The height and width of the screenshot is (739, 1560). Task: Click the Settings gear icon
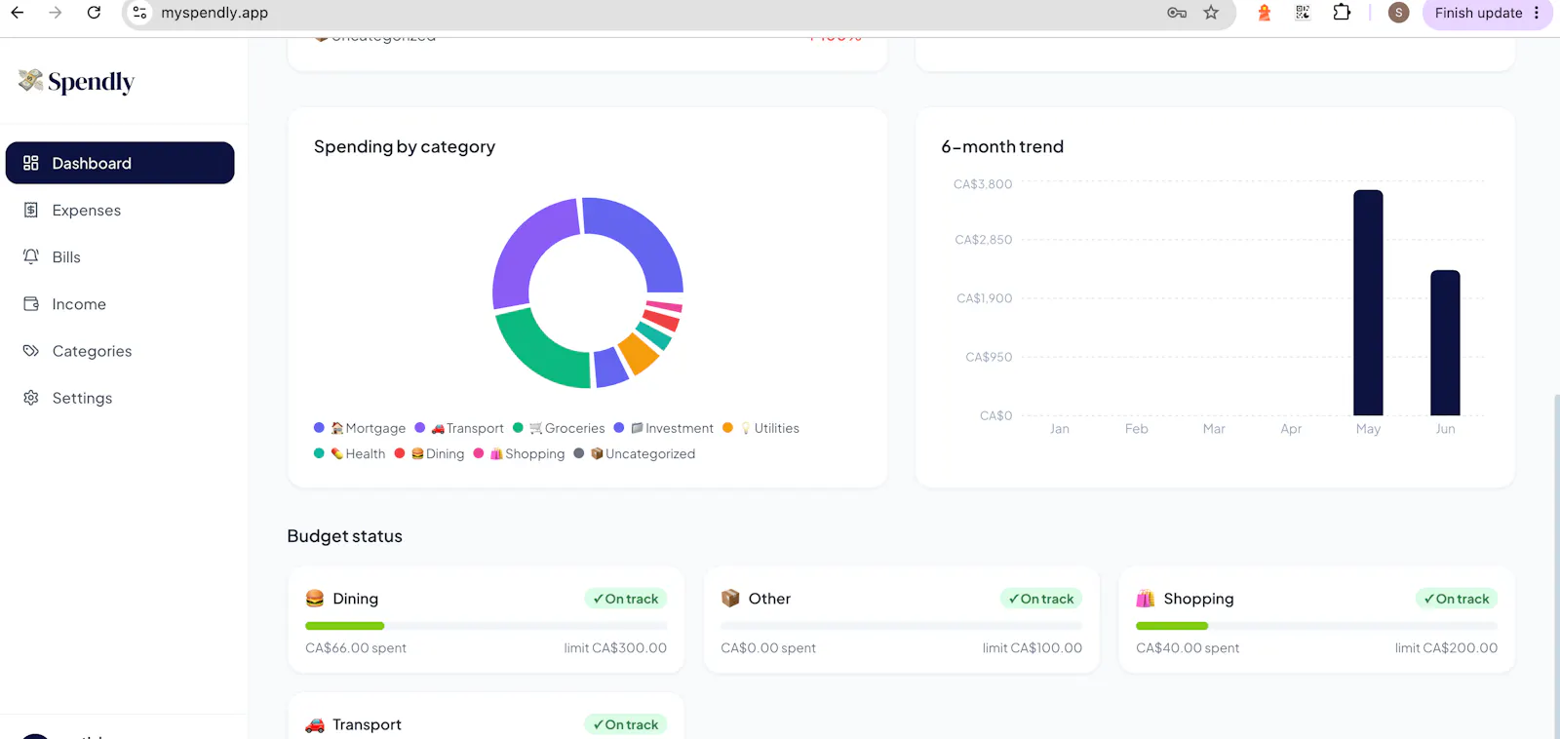pos(31,398)
